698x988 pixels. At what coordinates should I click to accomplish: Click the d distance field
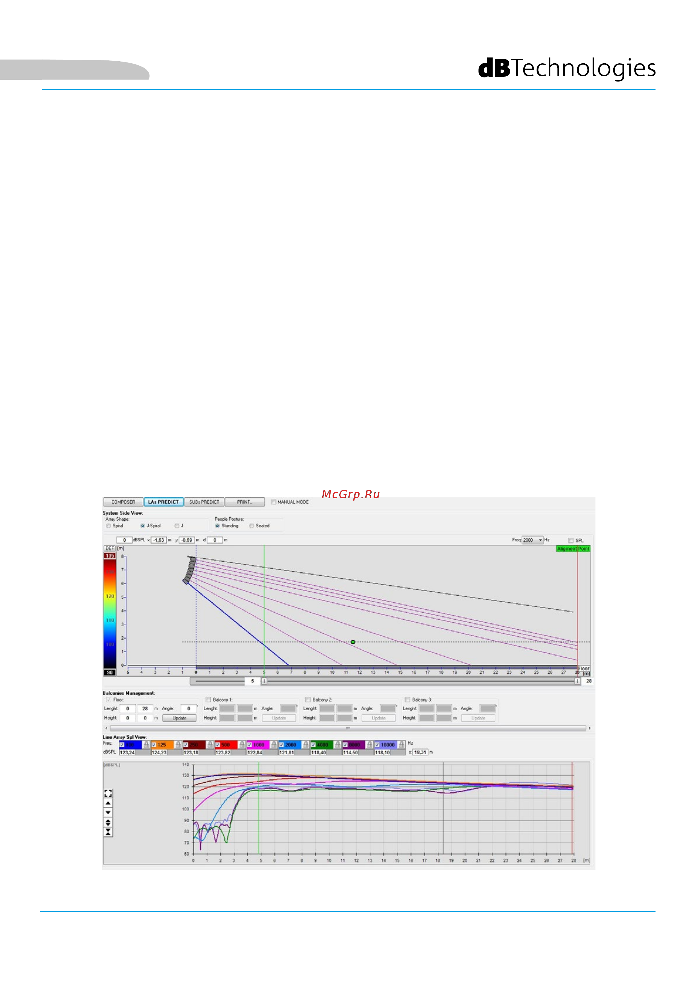214,540
